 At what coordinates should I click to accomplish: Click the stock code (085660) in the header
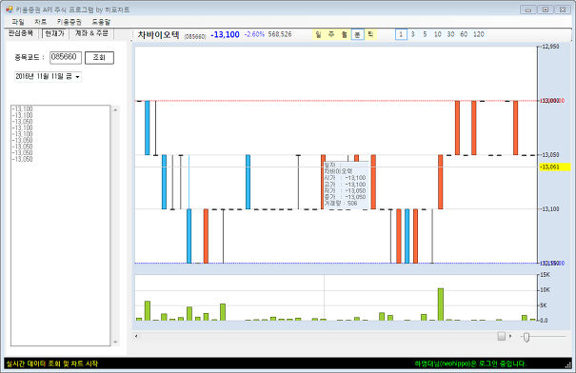coord(195,36)
